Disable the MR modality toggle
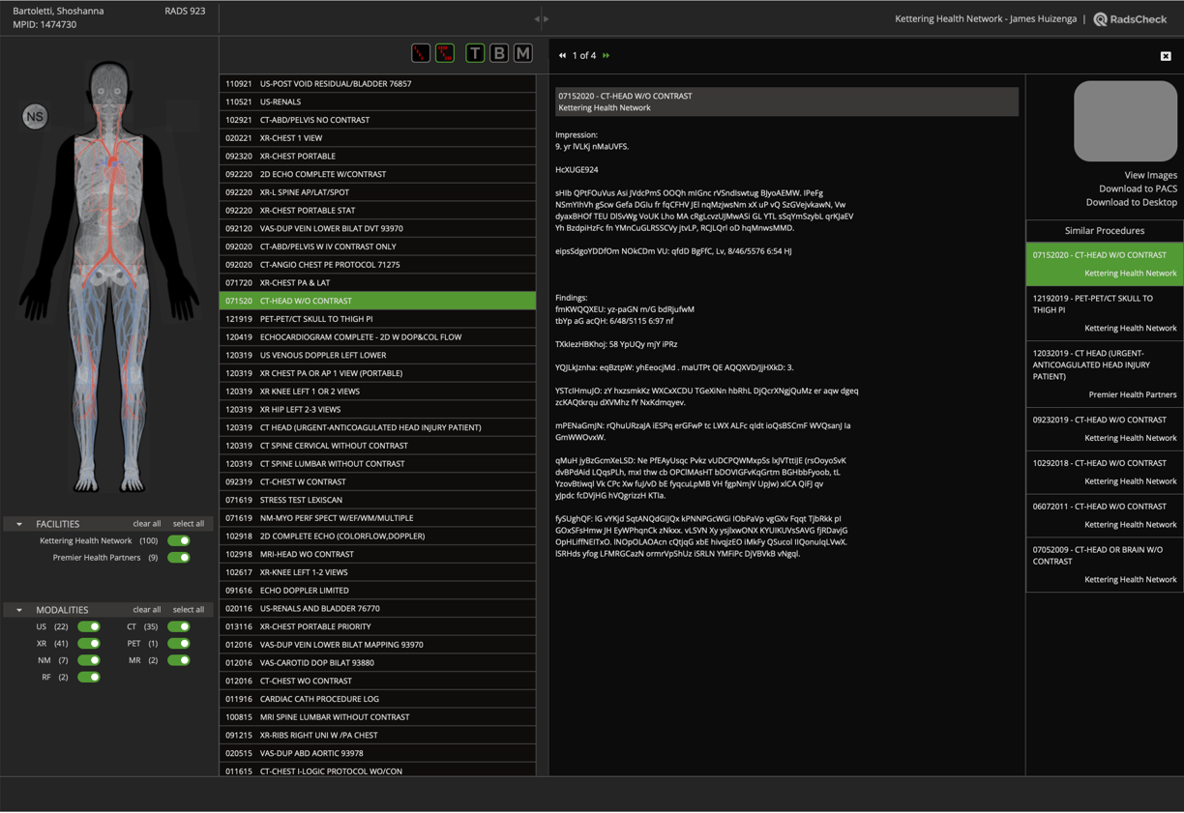The height and width of the screenshot is (813, 1184). 179,660
